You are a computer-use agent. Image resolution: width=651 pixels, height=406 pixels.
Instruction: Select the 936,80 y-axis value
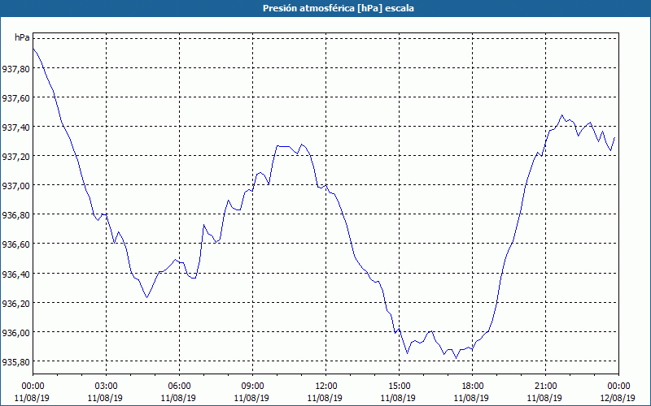pyautogui.click(x=16, y=215)
